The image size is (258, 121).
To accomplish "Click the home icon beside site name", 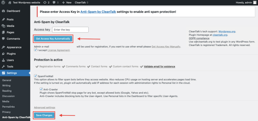I will tap(10, 2).
